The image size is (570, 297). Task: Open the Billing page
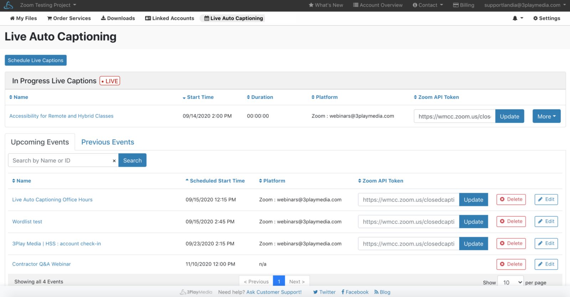[x=463, y=5]
